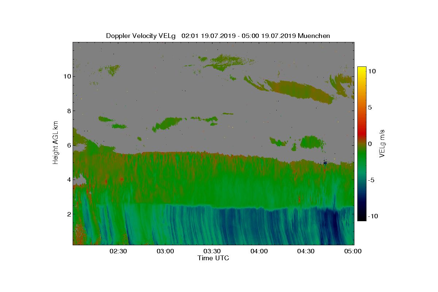Image resolution: width=438 pixels, height=292 pixels.
Task: Click the Time UTC axis title
Action: [x=214, y=258]
